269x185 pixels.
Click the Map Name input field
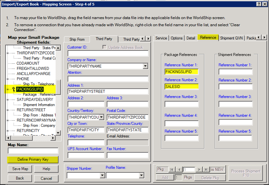pyautogui.click(x=33, y=151)
